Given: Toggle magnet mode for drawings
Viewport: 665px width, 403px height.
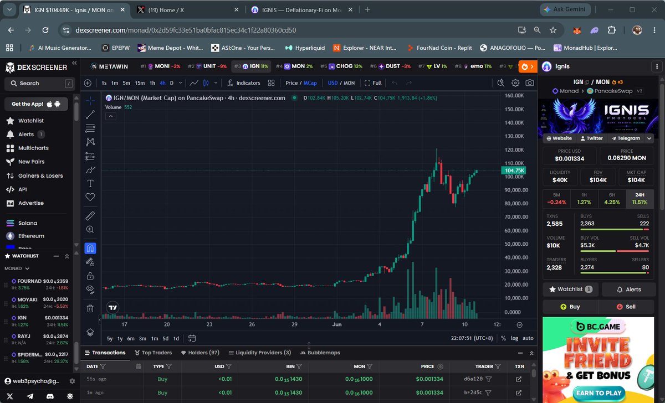Looking at the screenshot, I should 90,248.
